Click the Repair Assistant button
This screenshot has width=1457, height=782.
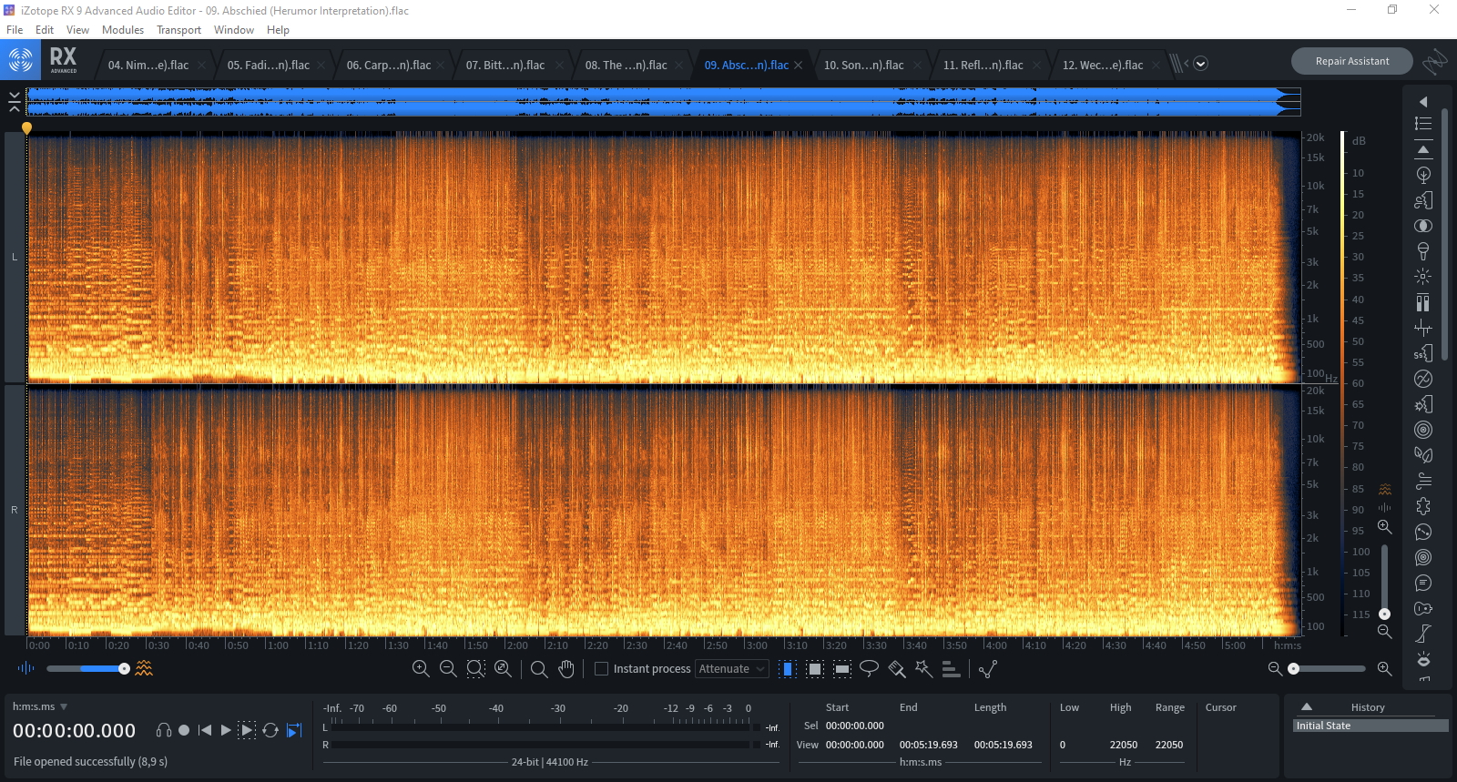point(1351,61)
